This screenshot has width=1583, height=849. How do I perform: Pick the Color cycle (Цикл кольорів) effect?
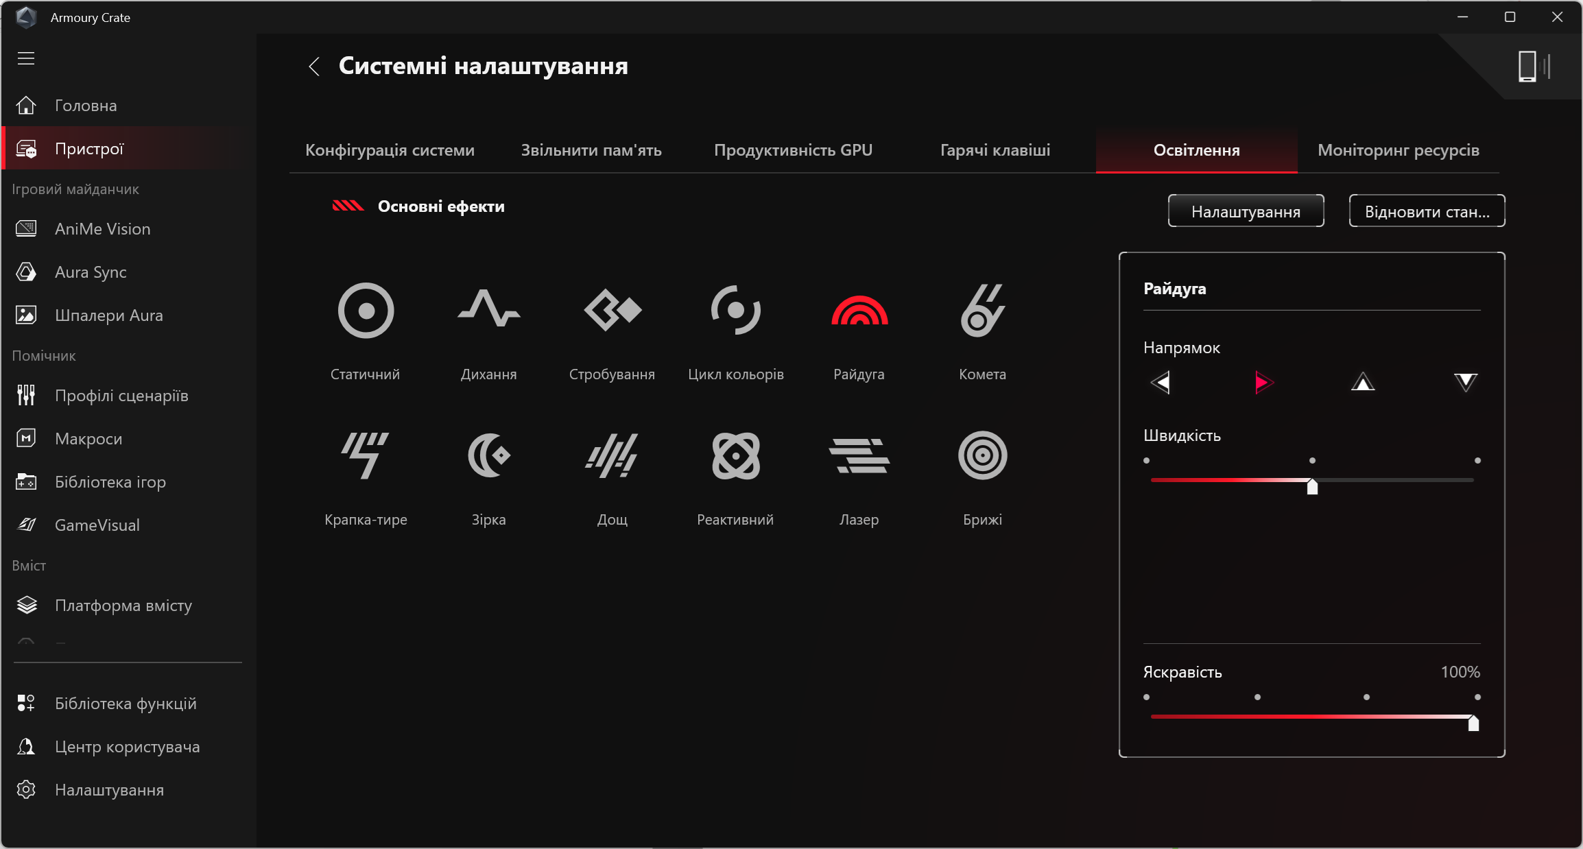(735, 311)
